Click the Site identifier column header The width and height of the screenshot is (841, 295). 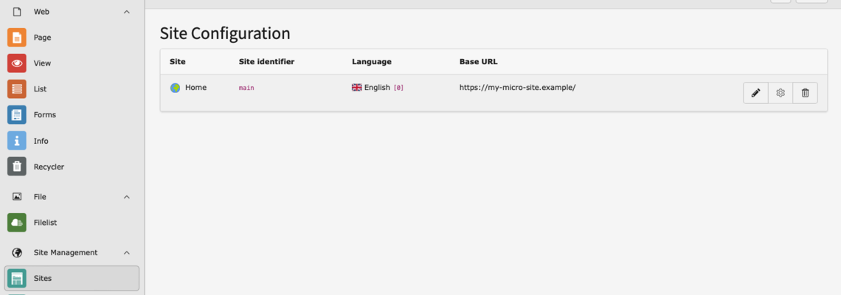pyautogui.click(x=266, y=62)
